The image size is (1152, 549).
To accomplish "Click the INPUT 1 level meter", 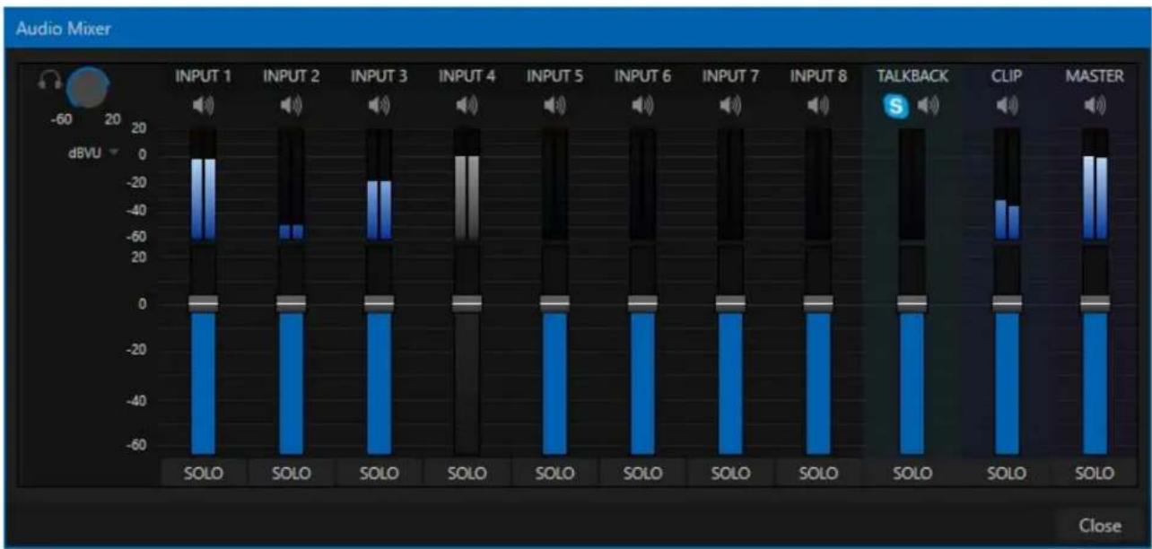I will point(203,184).
